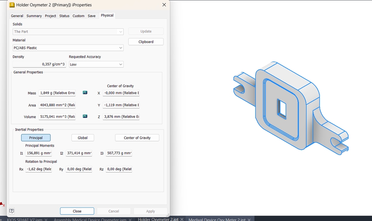Image resolution: width=372 pixels, height=221 pixels.
Task: Close the Medival Device Oxy Meter 2.ipt tab
Action: point(249,219)
